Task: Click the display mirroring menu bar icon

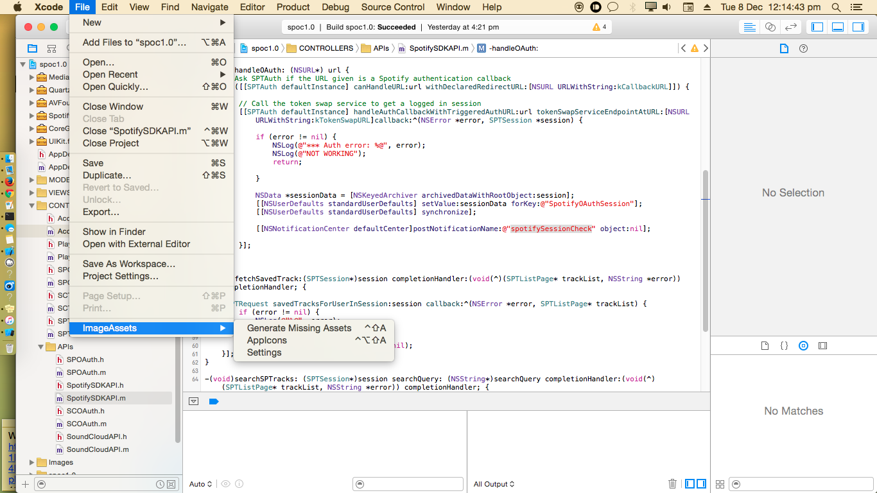Action: [651, 7]
